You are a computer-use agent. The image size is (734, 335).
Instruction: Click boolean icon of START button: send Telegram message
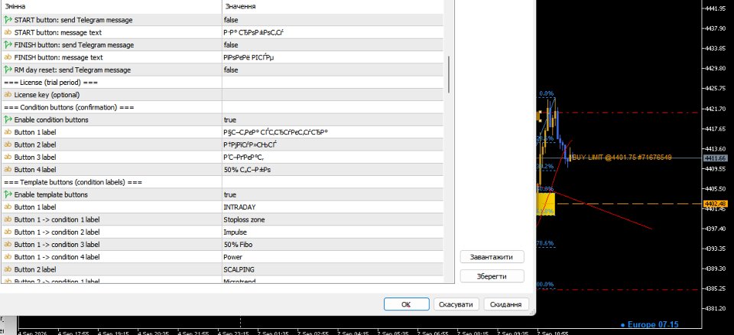point(8,20)
